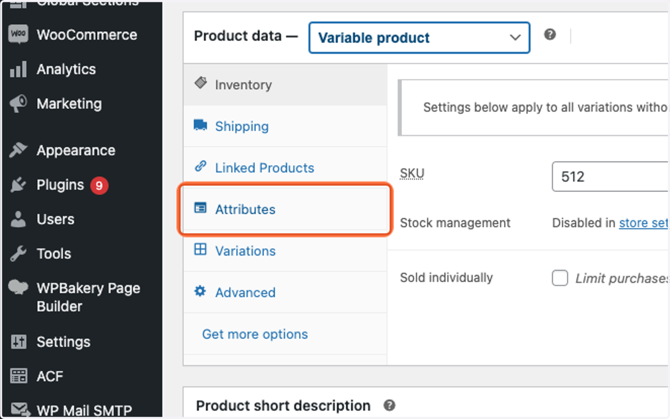
Task: Go to the Variations tab
Action: (285, 251)
